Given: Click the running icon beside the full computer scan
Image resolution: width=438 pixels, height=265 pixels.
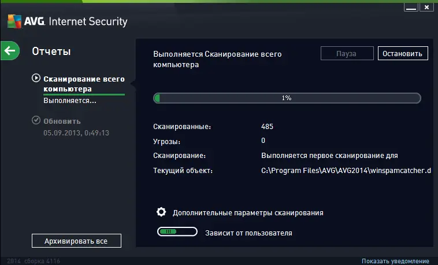Looking at the screenshot, I should 36,78.
